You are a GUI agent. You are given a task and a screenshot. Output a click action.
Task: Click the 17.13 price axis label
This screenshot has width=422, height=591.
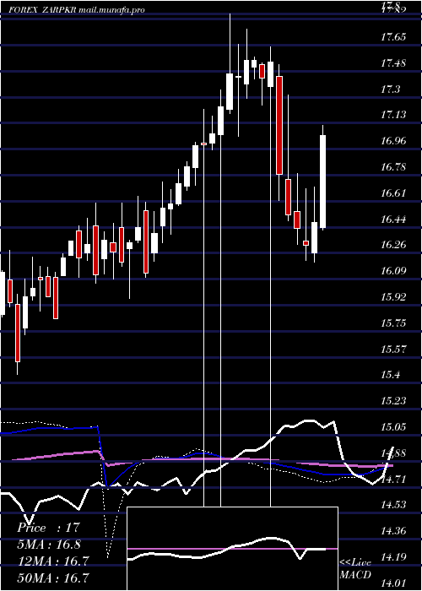(394, 115)
